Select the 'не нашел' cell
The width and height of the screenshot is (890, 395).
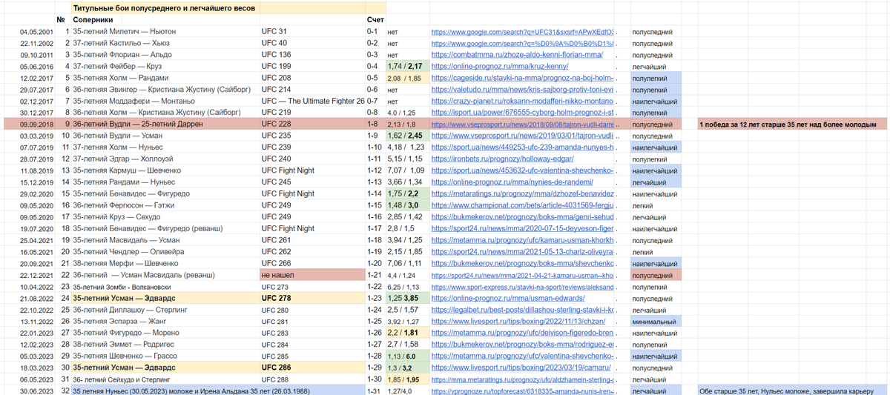tap(312, 274)
